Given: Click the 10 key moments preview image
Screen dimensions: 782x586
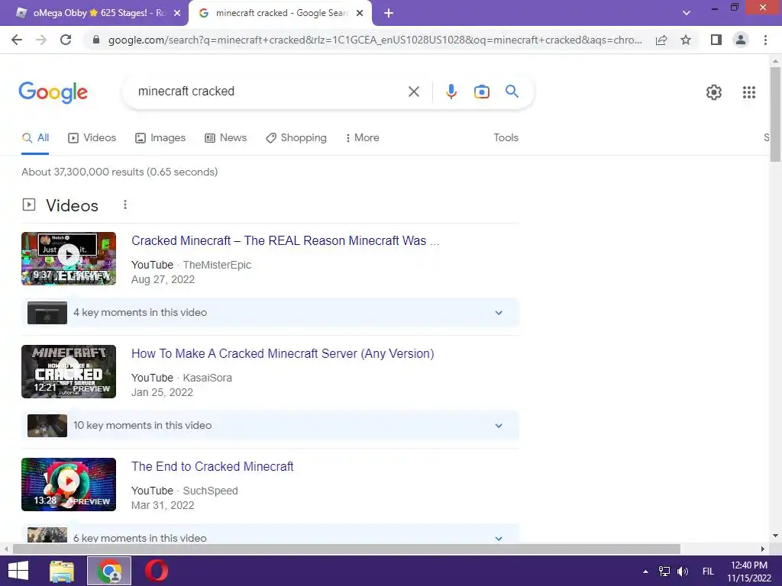Looking at the screenshot, I should click(x=47, y=426).
